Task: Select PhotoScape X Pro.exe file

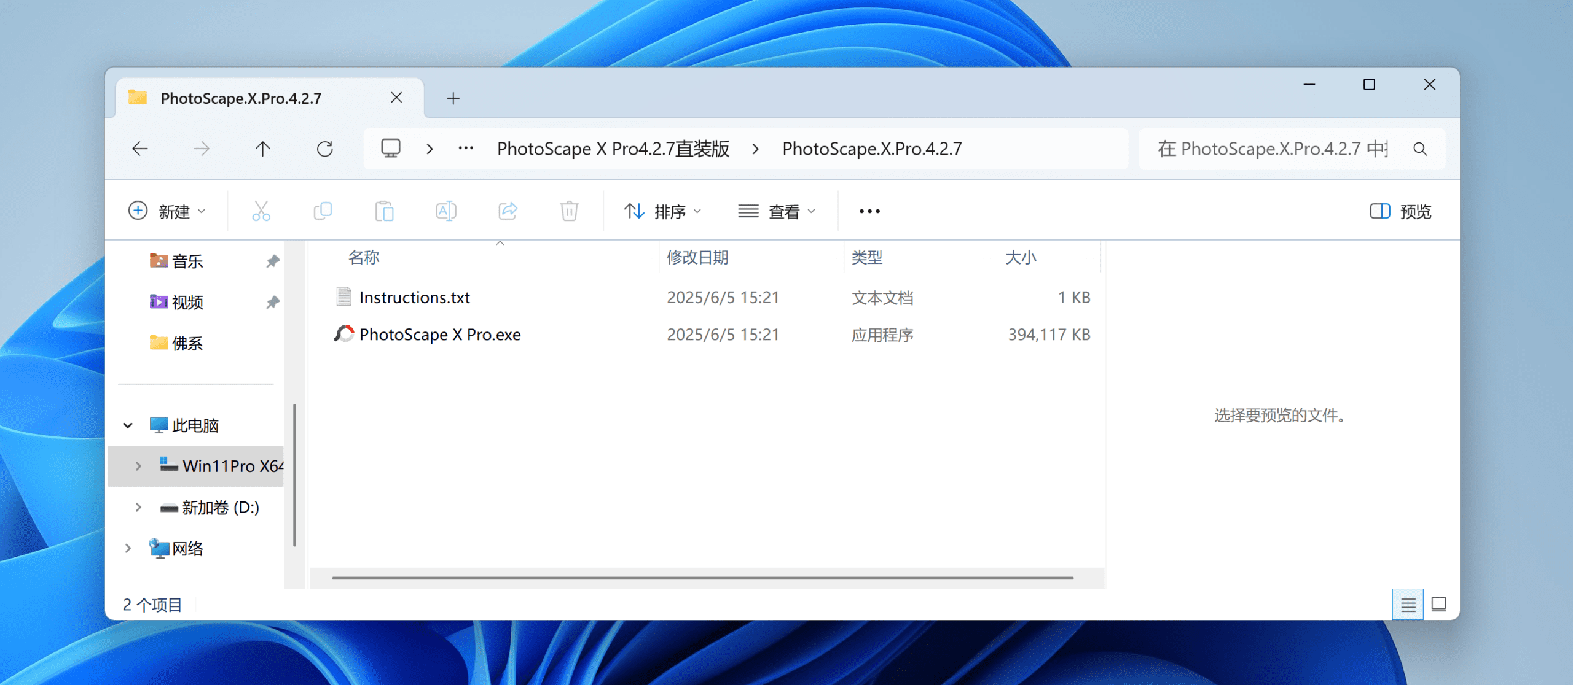Action: [x=440, y=335]
